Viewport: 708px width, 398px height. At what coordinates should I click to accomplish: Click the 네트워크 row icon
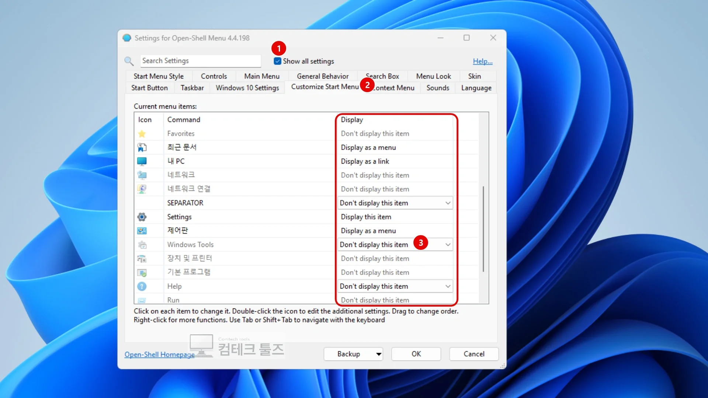142,175
